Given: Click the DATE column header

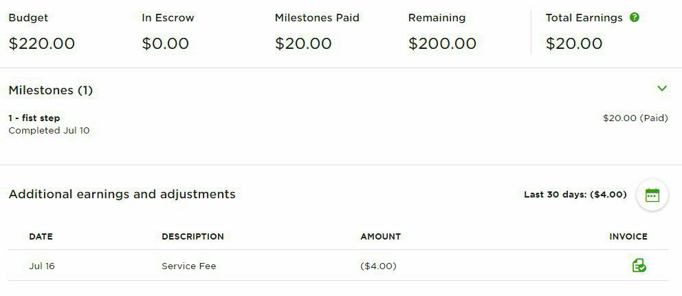Looking at the screenshot, I should tap(41, 236).
